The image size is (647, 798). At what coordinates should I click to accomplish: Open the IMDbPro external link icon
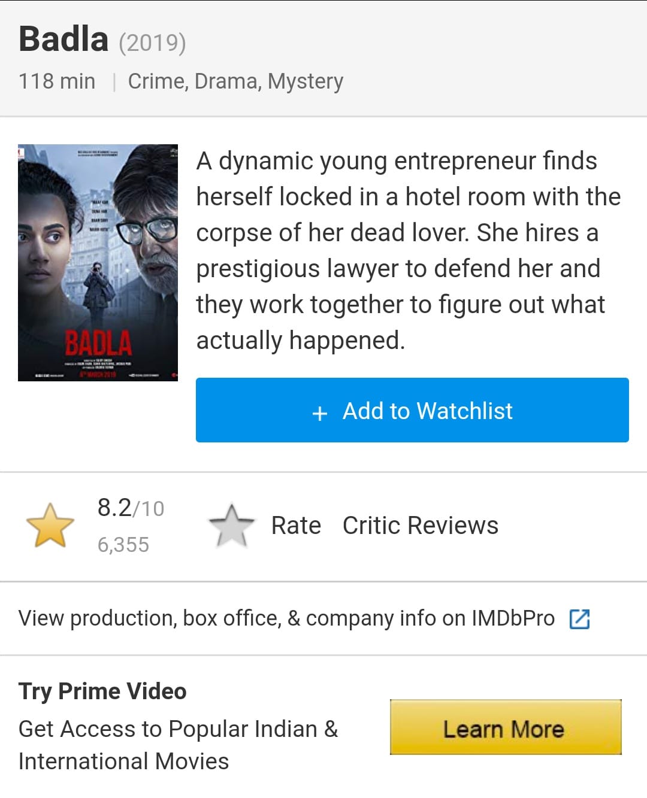[x=579, y=618]
